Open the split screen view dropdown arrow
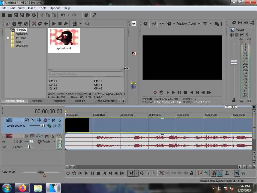 click(174, 24)
